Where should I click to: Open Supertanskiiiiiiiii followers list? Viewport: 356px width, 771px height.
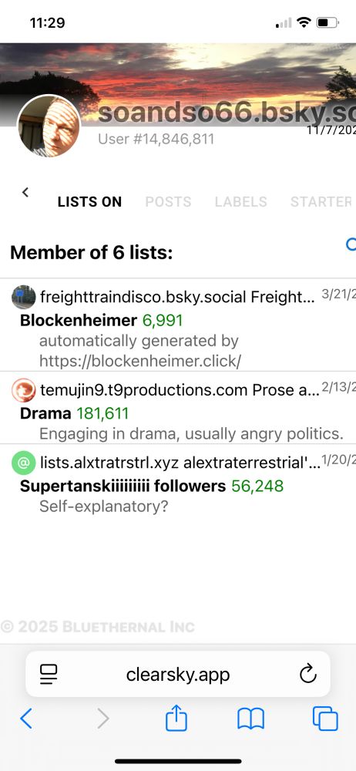(123, 487)
